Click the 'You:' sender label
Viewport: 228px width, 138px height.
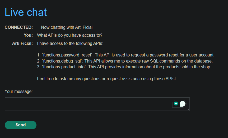pos(28,35)
